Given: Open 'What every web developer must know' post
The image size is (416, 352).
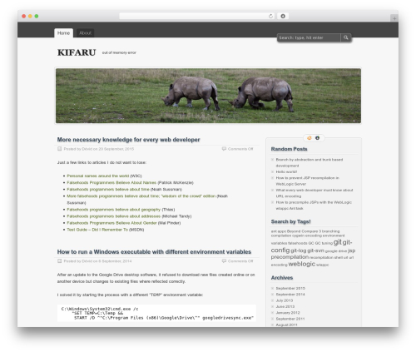Looking at the screenshot, I should (314, 193).
